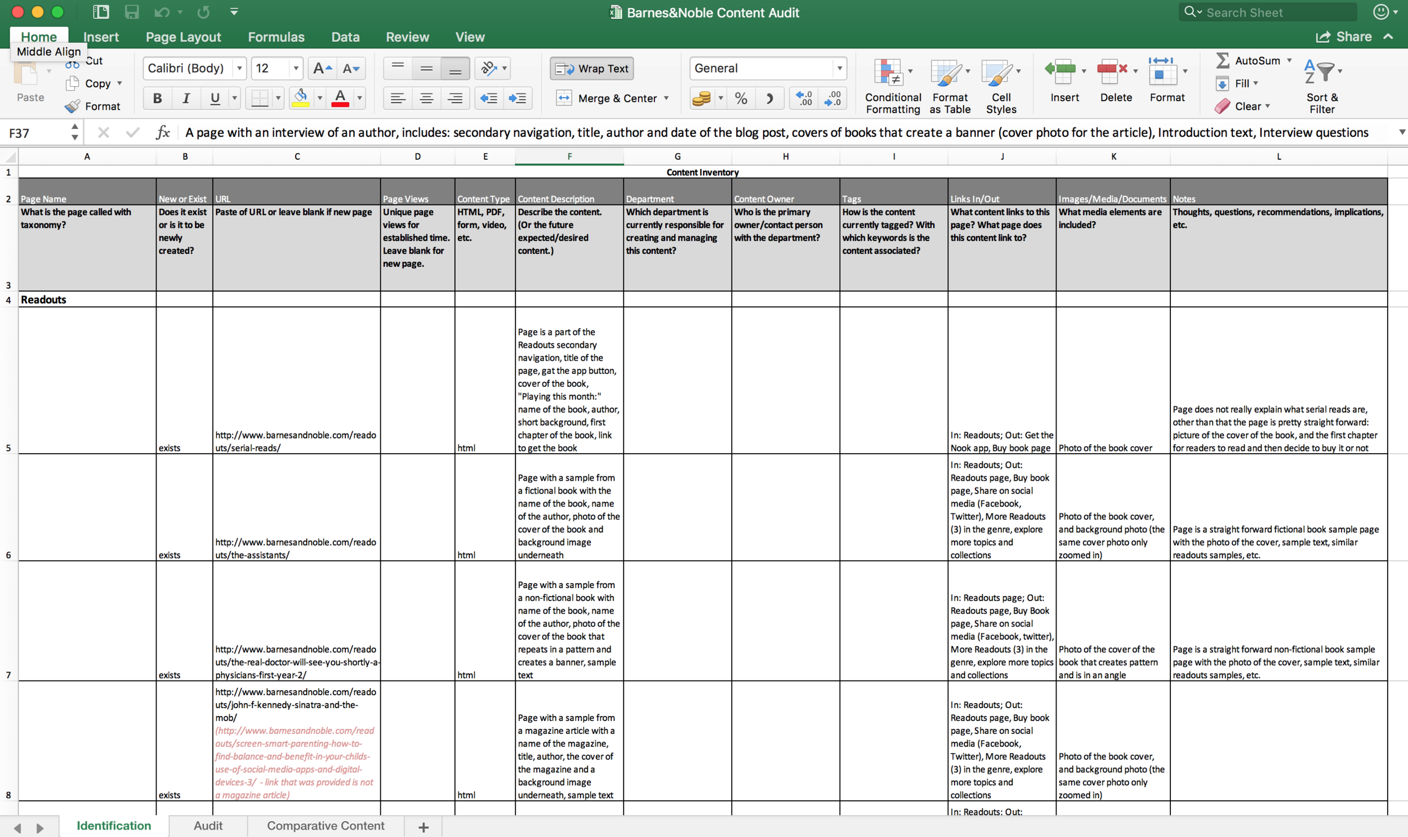The height and width of the screenshot is (837, 1408).
Task: Toggle Italic formatting
Action: pyautogui.click(x=186, y=98)
